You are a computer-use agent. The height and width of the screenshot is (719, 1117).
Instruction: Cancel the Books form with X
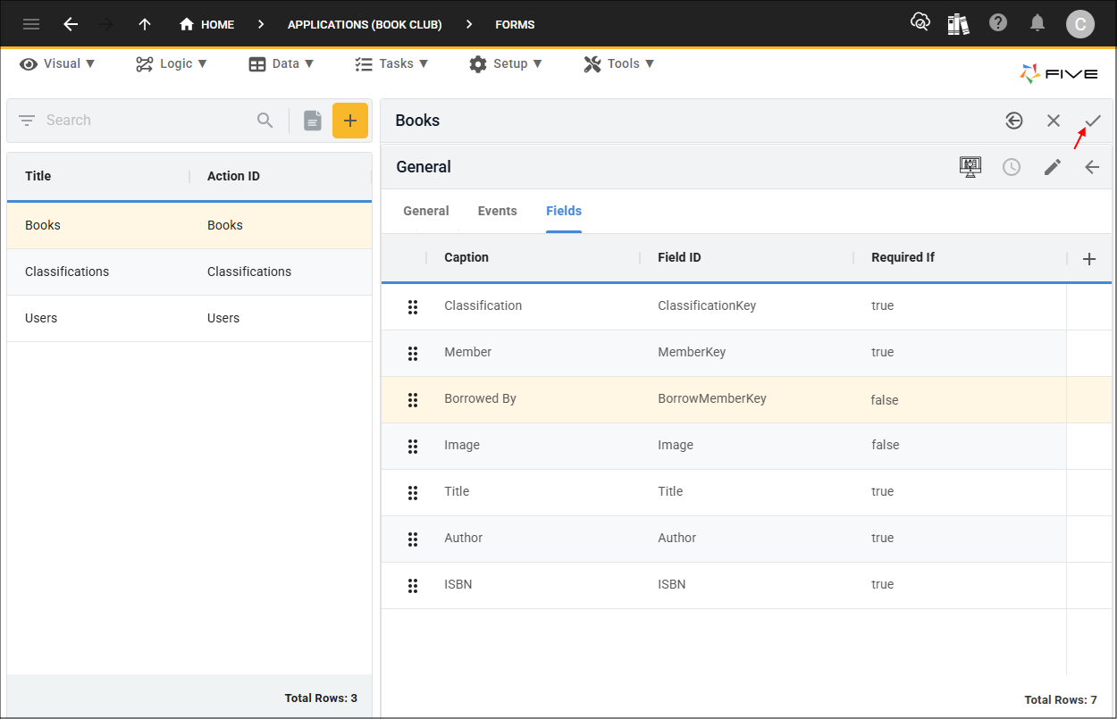click(x=1054, y=121)
